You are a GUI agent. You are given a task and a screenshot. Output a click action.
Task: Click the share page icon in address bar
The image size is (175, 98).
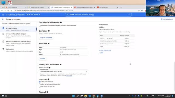click(x=139, y=11)
